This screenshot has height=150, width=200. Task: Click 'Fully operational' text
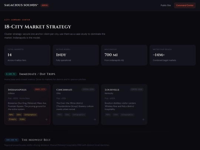click(64, 60)
